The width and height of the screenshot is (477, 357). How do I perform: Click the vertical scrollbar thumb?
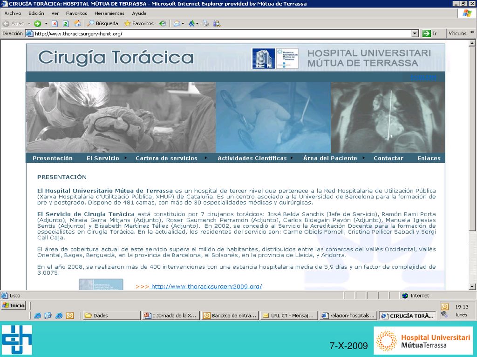472,139
